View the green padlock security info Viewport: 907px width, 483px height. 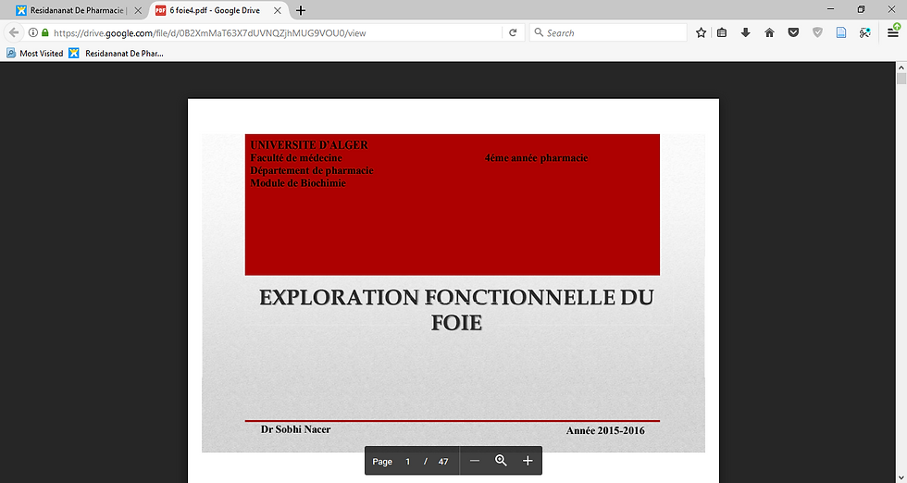click(45, 33)
